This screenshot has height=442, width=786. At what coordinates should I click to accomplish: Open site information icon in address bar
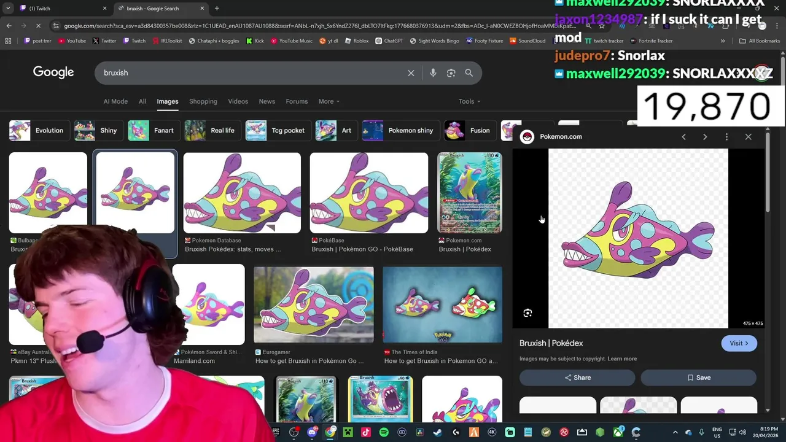click(56, 26)
